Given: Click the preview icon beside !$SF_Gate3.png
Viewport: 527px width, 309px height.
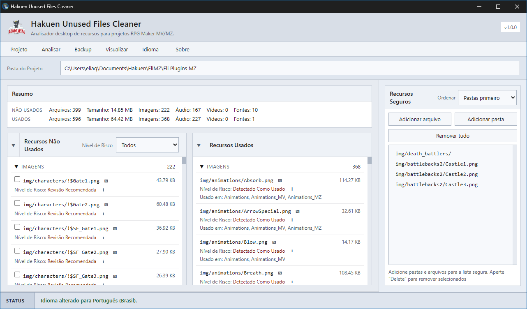Looking at the screenshot, I should click(115, 276).
